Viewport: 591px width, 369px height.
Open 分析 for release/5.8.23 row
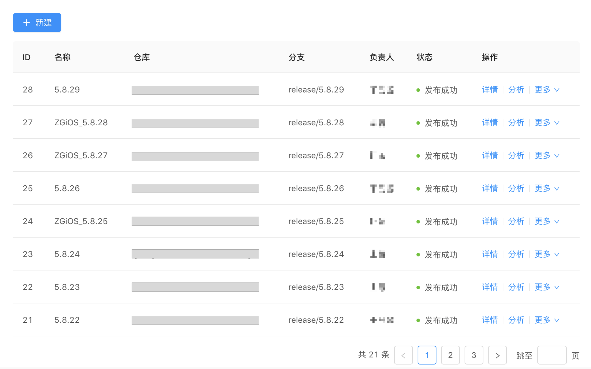coord(516,287)
